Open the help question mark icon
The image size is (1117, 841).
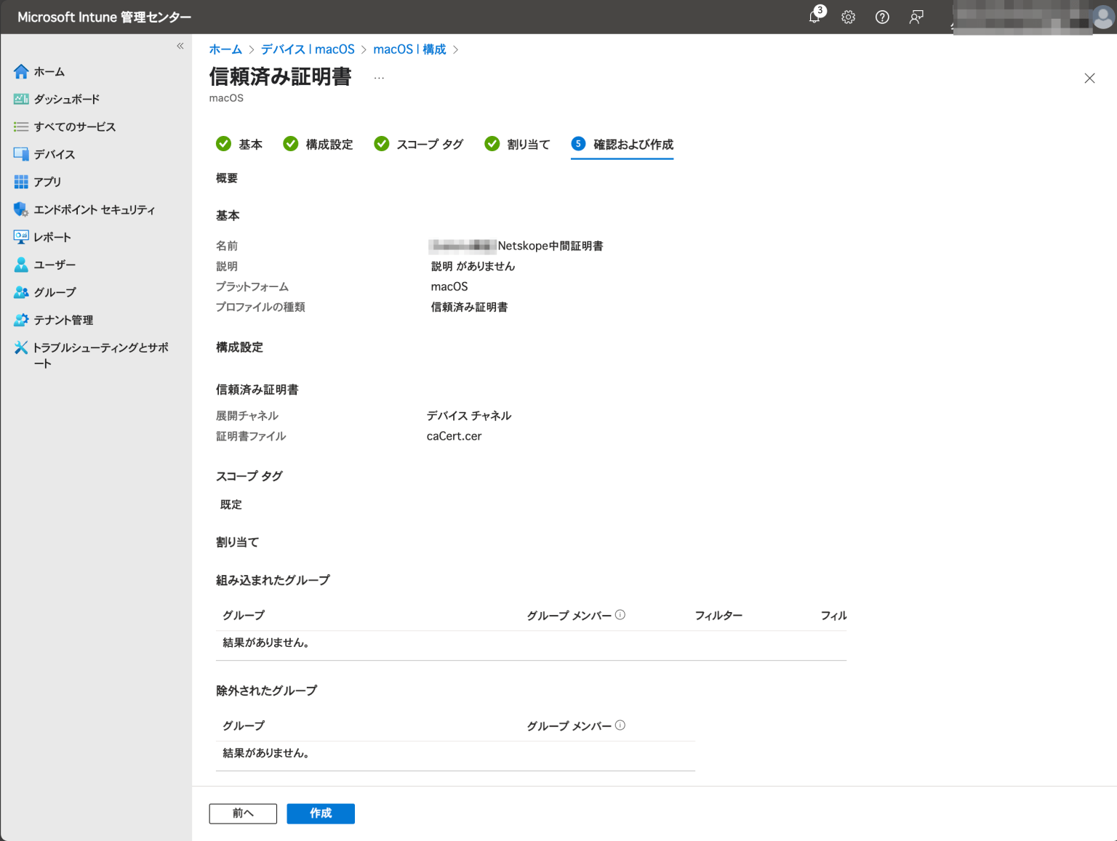tap(882, 17)
